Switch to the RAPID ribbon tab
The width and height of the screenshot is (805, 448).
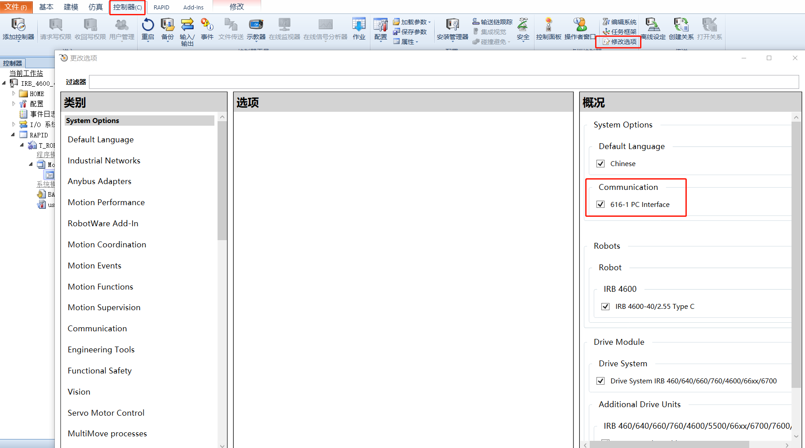coord(161,7)
